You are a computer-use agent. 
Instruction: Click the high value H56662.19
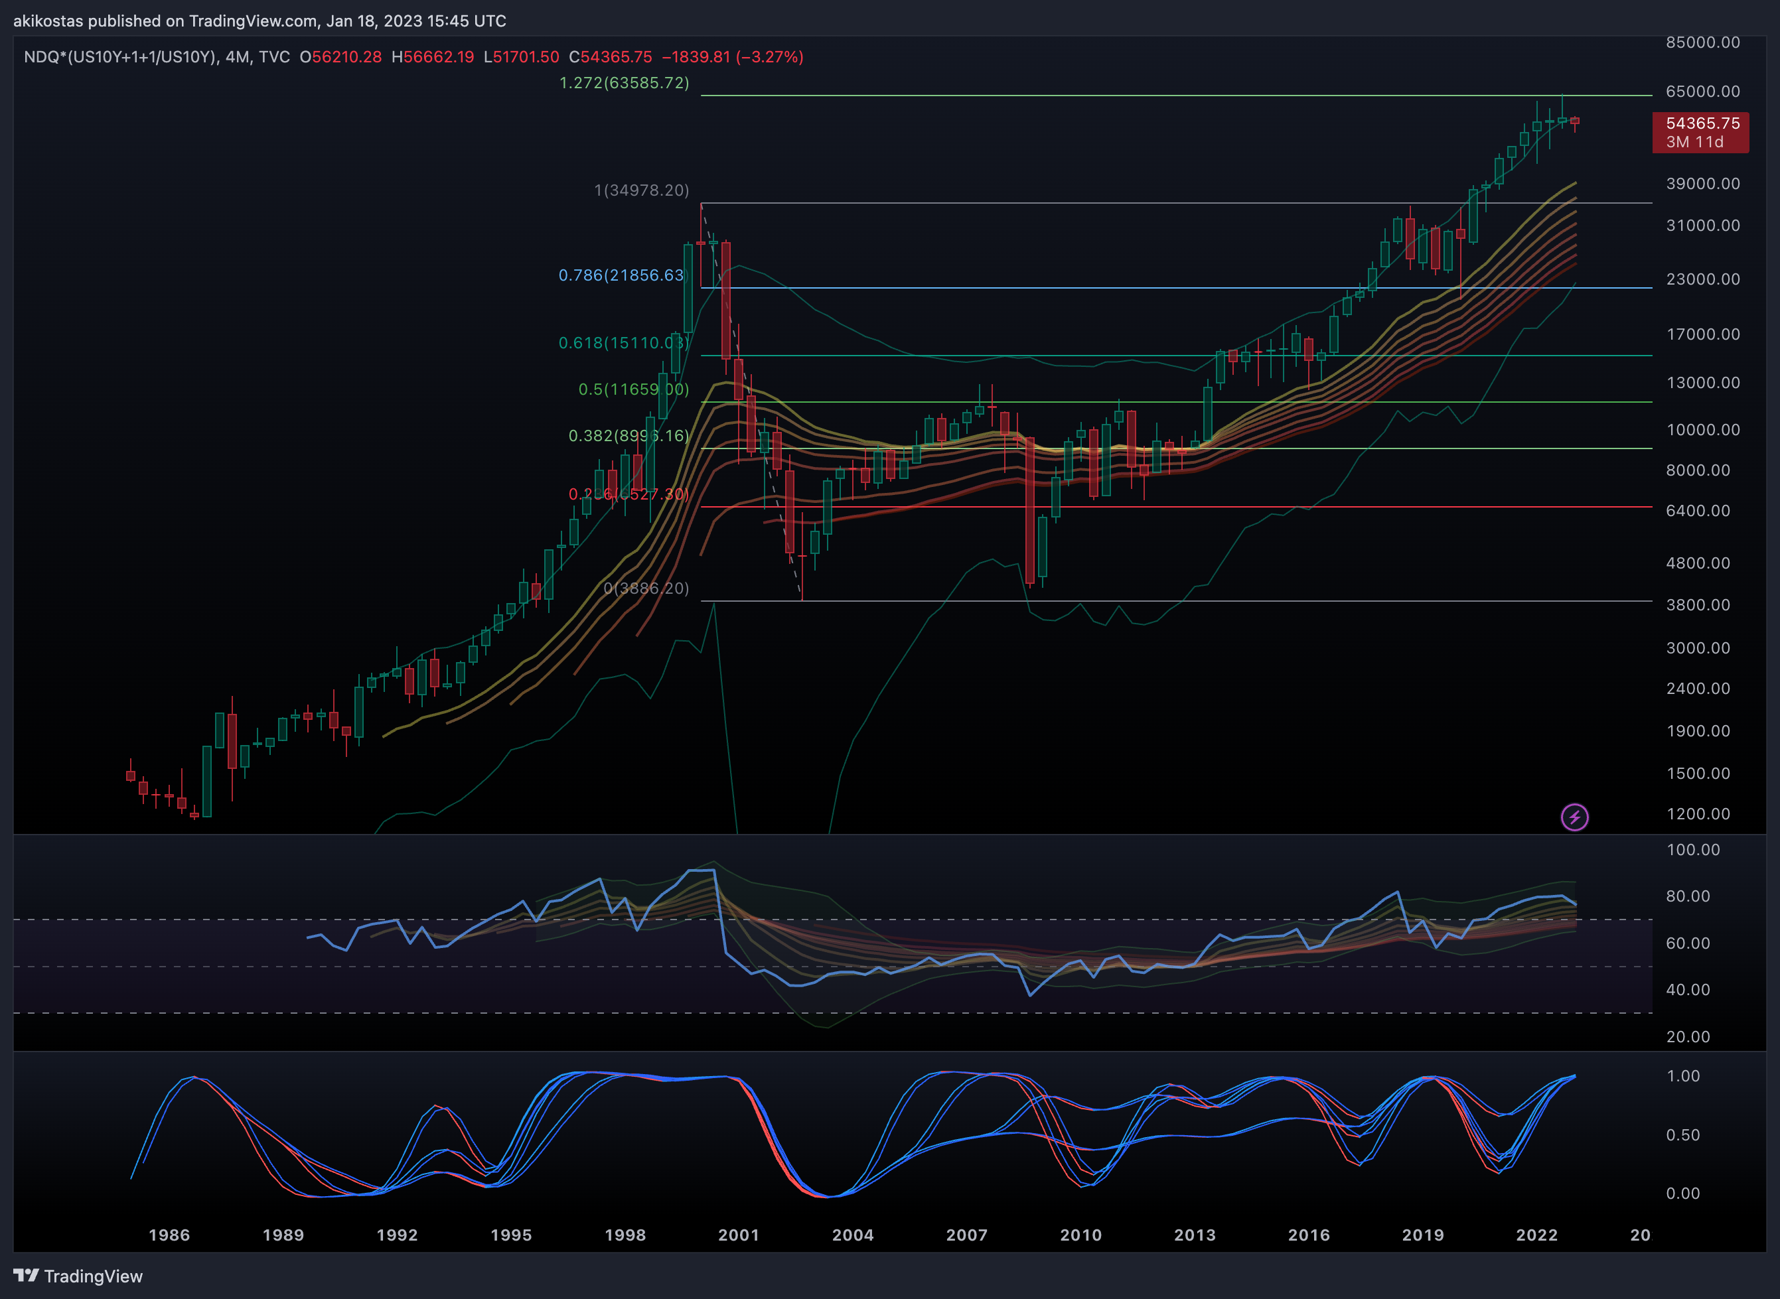(x=433, y=56)
